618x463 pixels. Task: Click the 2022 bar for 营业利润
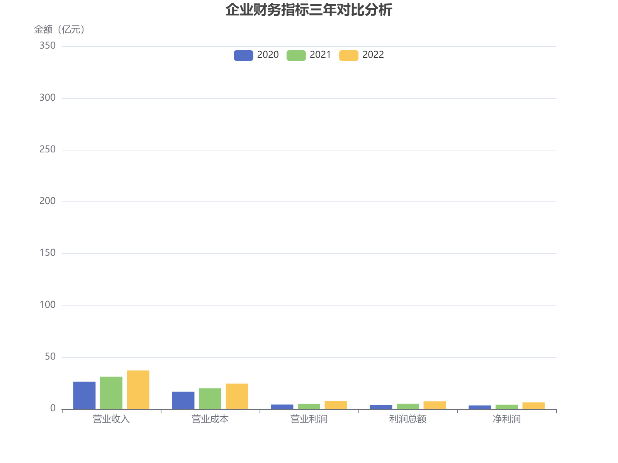pyautogui.click(x=336, y=405)
